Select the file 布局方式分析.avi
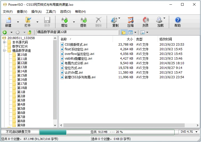 (76, 63)
